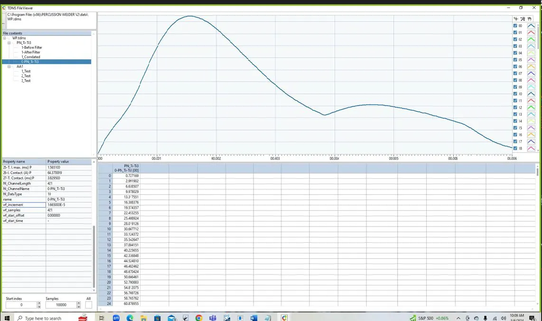Click the property table vertical scrollbar
The width and height of the screenshot is (542, 321).
pos(93,257)
